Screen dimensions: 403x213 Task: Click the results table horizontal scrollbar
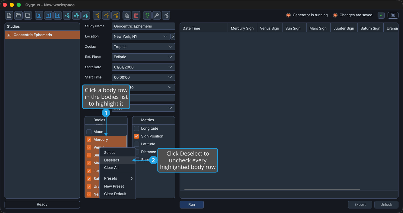pos(272,189)
